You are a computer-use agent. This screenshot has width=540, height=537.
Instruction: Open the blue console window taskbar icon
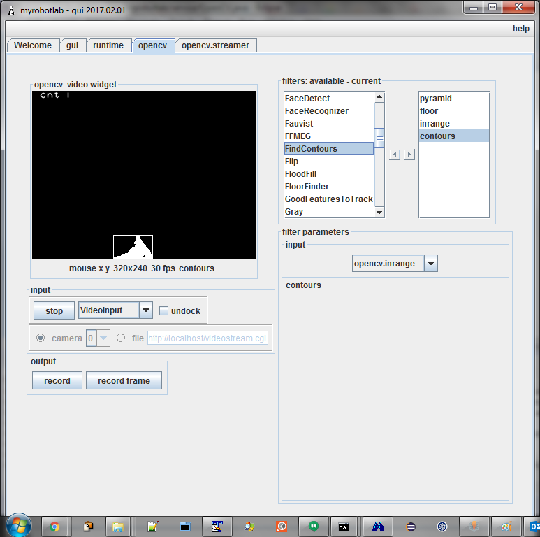(185, 527)
